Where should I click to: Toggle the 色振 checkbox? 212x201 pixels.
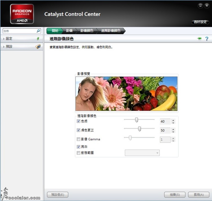tap(78, 121)
